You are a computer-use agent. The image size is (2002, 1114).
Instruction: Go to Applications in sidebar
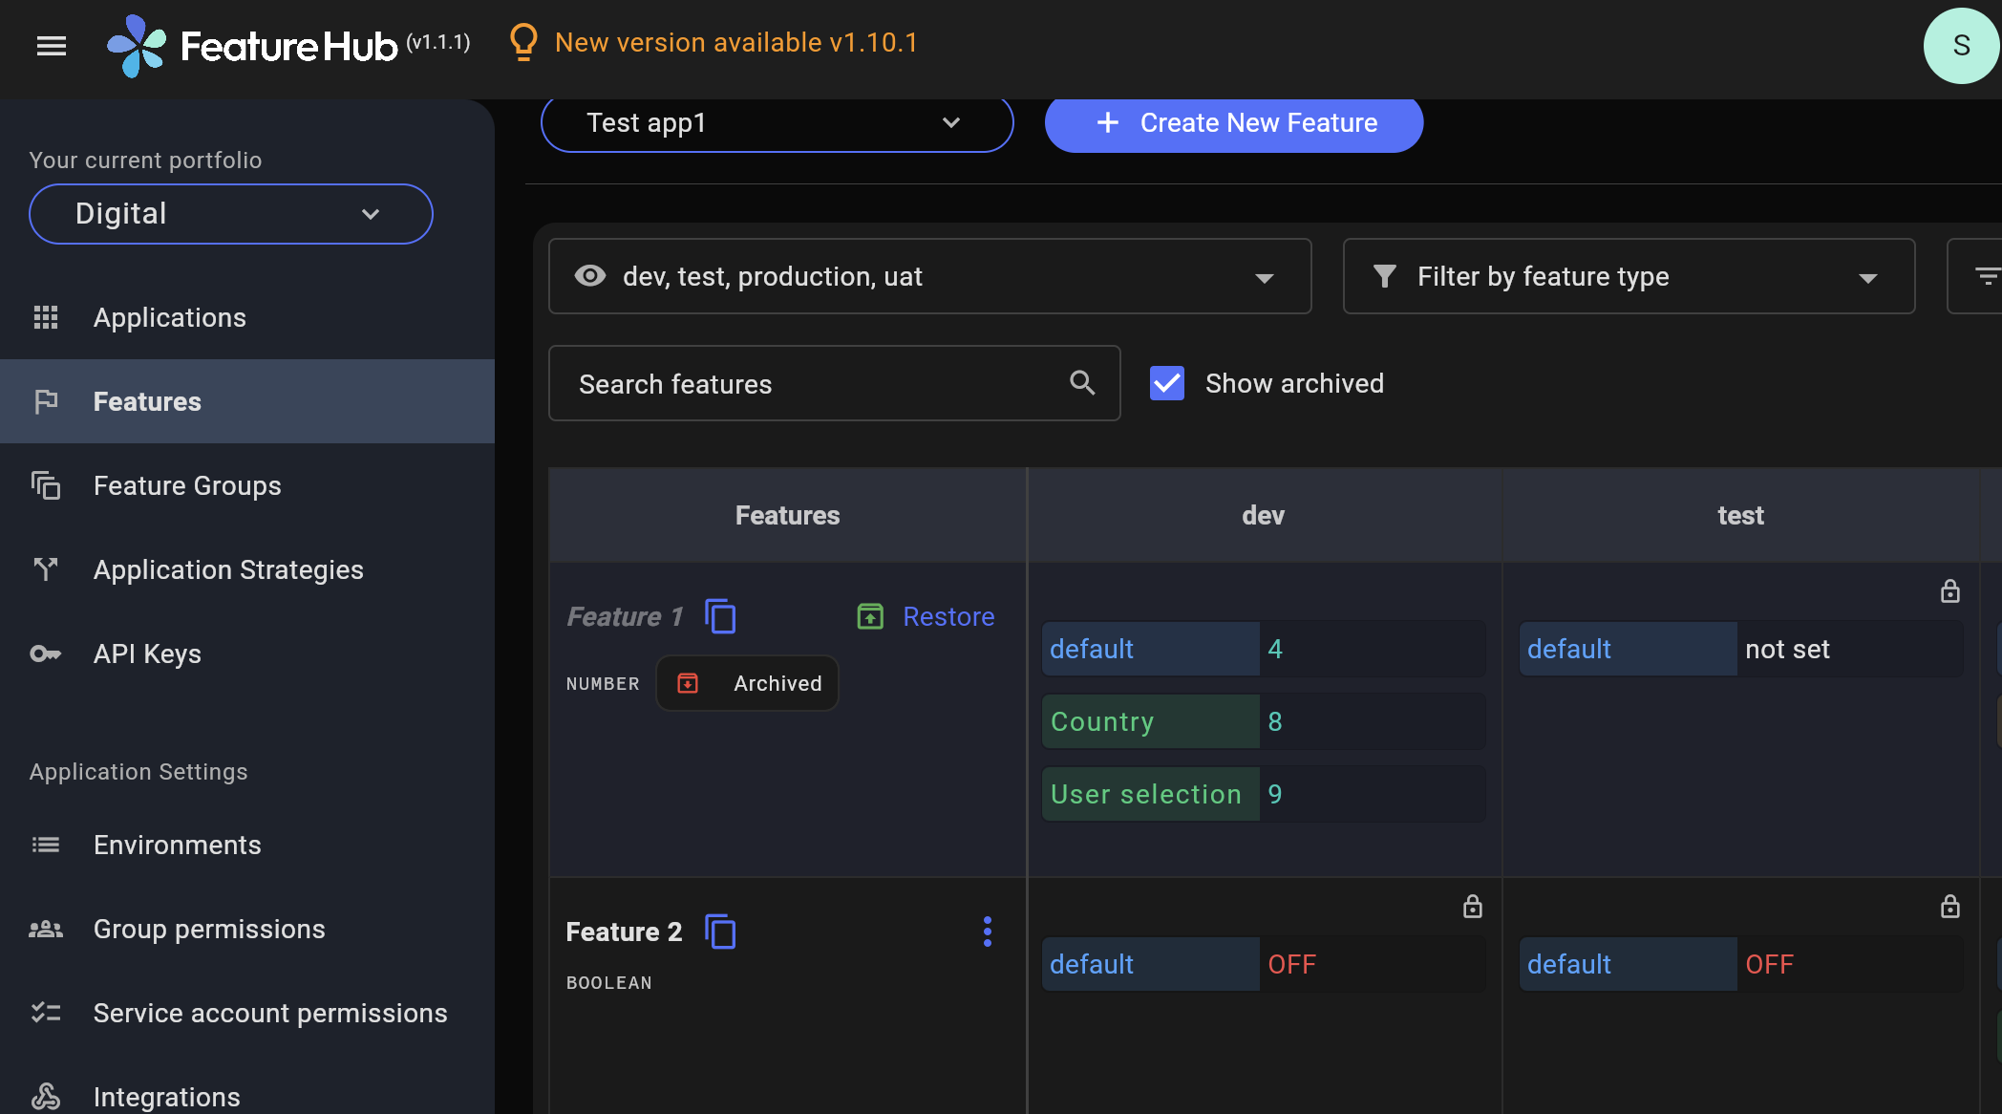tap(247, 317)
